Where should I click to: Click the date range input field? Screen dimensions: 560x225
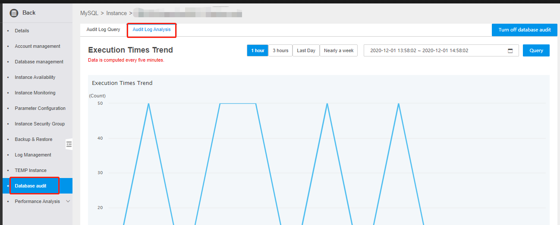441,50
